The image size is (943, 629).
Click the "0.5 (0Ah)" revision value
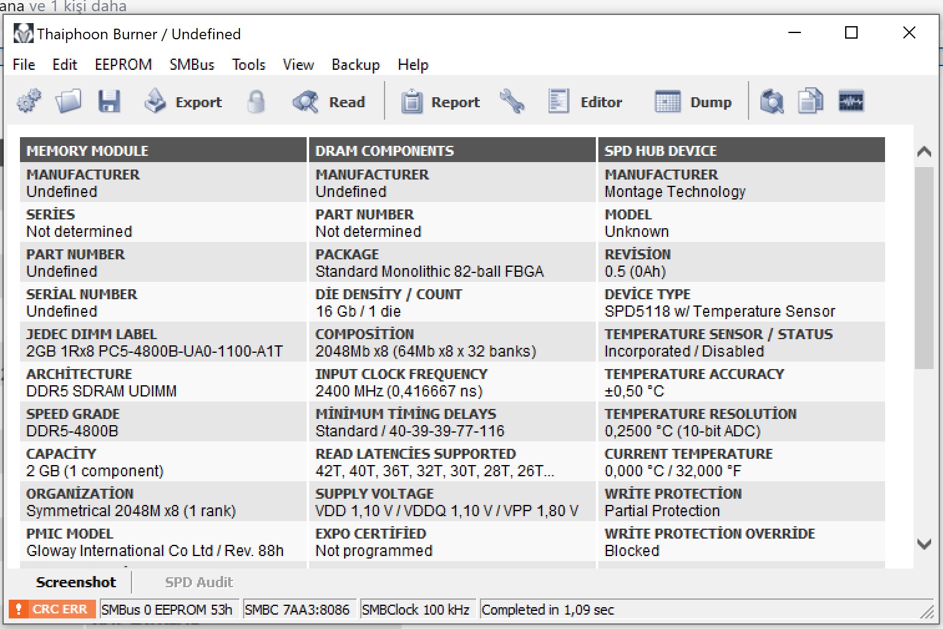pos(635,271)
